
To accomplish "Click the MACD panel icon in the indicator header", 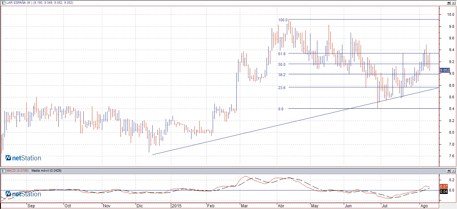I will coord(3,170).
